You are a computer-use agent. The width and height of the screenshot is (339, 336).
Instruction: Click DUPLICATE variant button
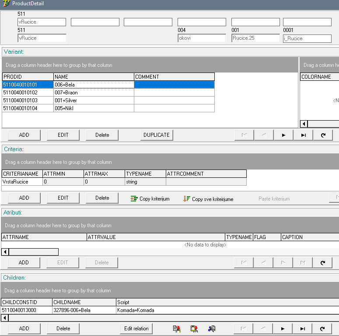[157, 135]
